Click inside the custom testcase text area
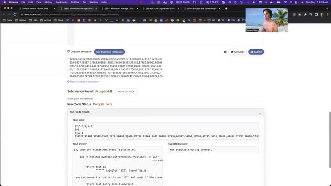The image size is (331, 186). 115,68
